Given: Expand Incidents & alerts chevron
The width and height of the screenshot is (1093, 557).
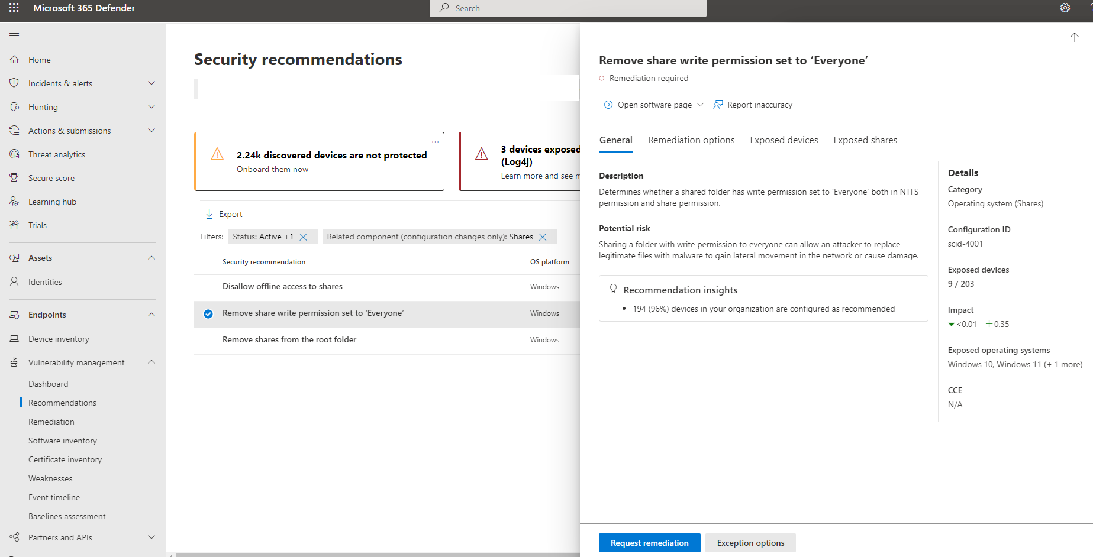Looking at the screenshot, I should pos(151,83).
